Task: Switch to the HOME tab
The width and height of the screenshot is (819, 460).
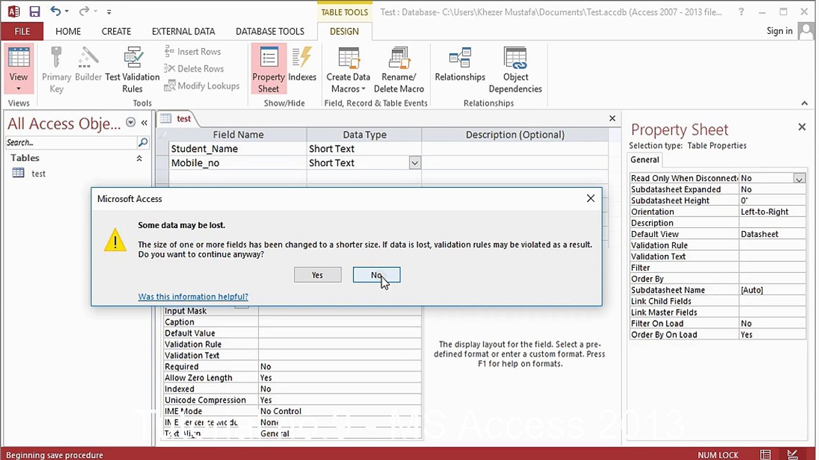Action: coord(68,31)
